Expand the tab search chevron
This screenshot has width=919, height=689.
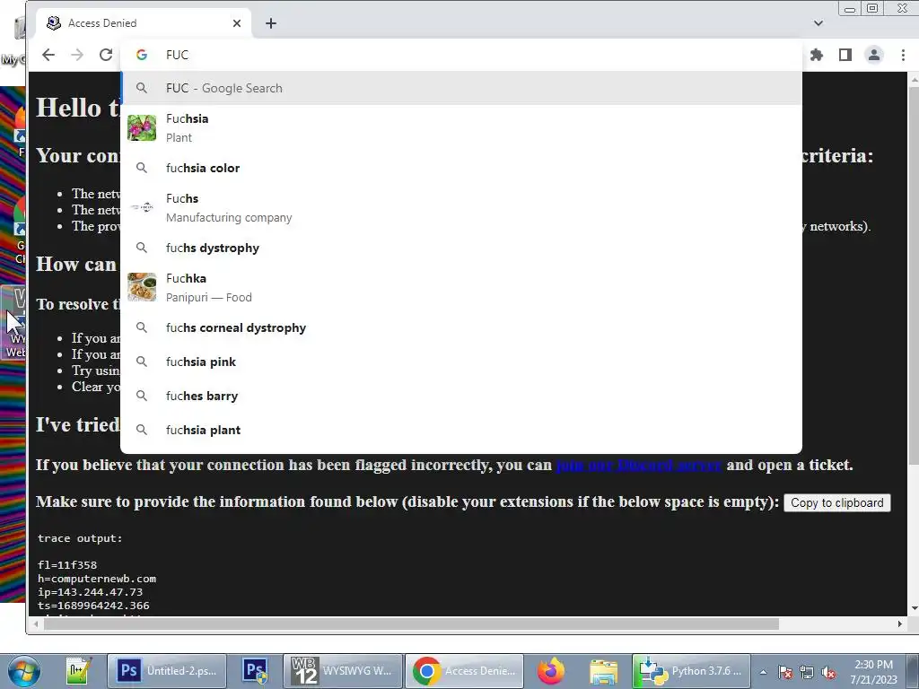tap(818, 23)
